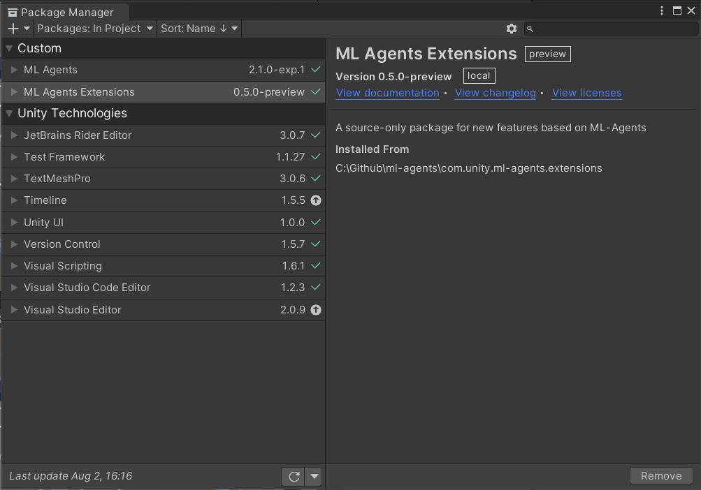Select the ML Agents package row
Image resolution: width=701 pixels, height=490 pixels.
(x=163, y=70)
